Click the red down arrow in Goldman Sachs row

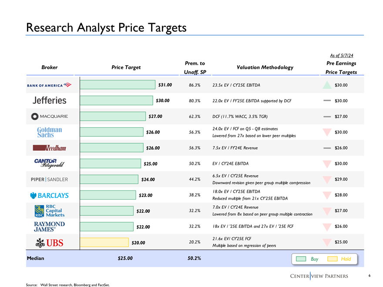point(327,132)
